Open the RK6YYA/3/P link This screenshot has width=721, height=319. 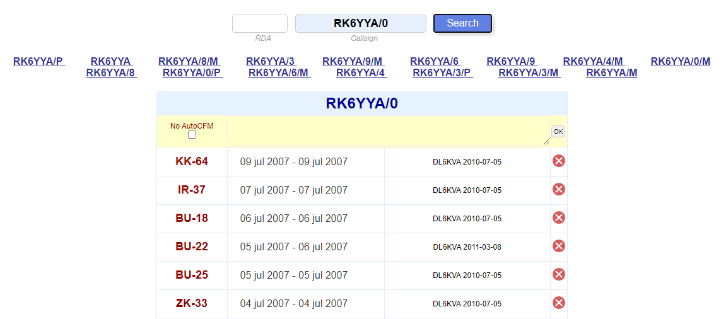[442, 72]
